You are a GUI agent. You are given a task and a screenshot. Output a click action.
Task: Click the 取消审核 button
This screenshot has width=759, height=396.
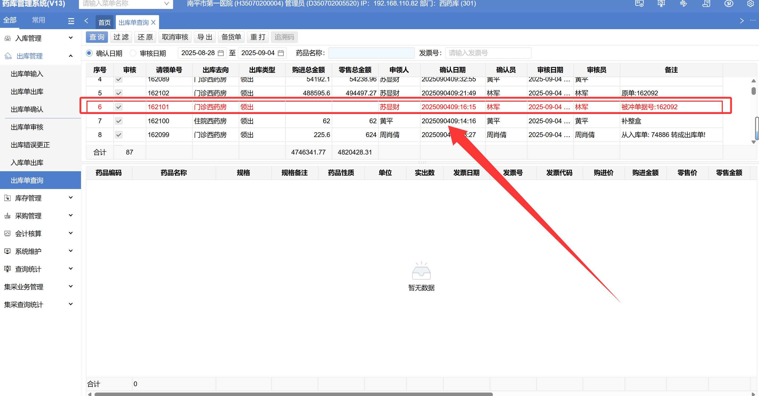coord(175,37)
